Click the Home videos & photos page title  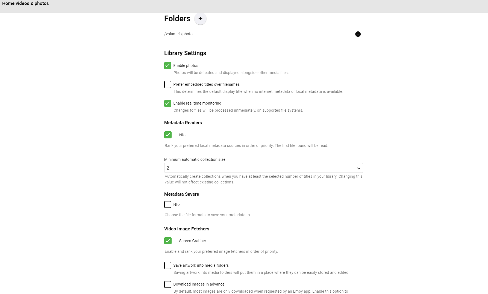[25, 3]
